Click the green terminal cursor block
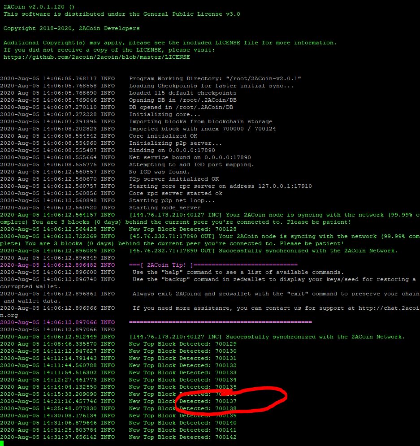 [x=2, y=443]
